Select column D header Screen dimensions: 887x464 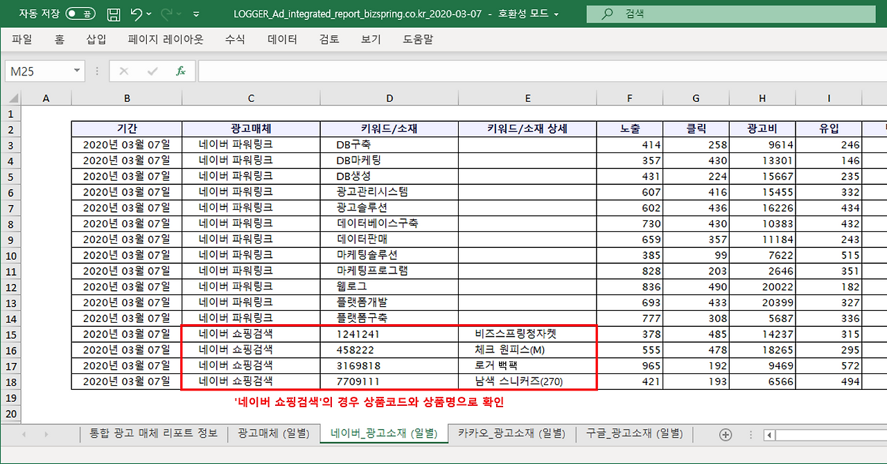click(x=389, y=98)
